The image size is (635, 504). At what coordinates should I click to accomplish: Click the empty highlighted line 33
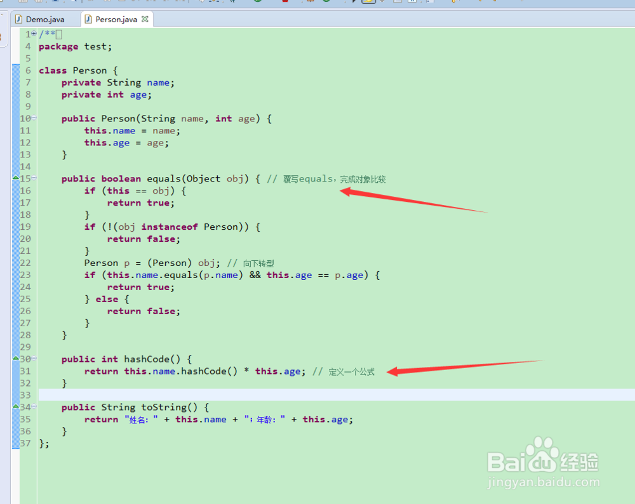tap(336, 395)
